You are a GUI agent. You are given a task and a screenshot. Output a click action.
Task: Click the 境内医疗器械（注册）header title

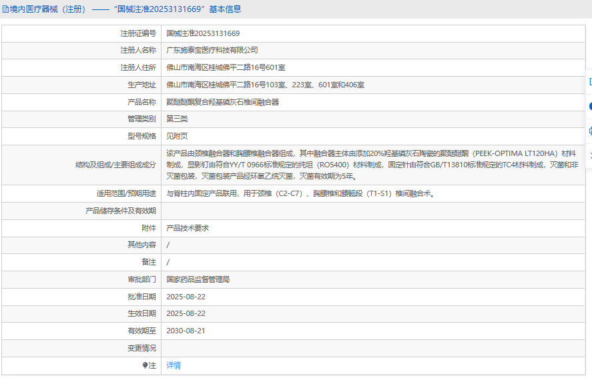(47, 9)
